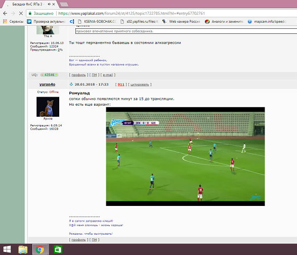Click the browser forward arrow

point(13,13)
